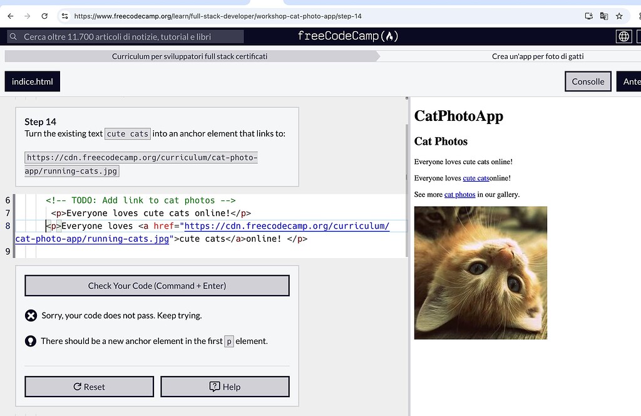
Task: Open the Consolle panel
Action: (x=588, y=81)
